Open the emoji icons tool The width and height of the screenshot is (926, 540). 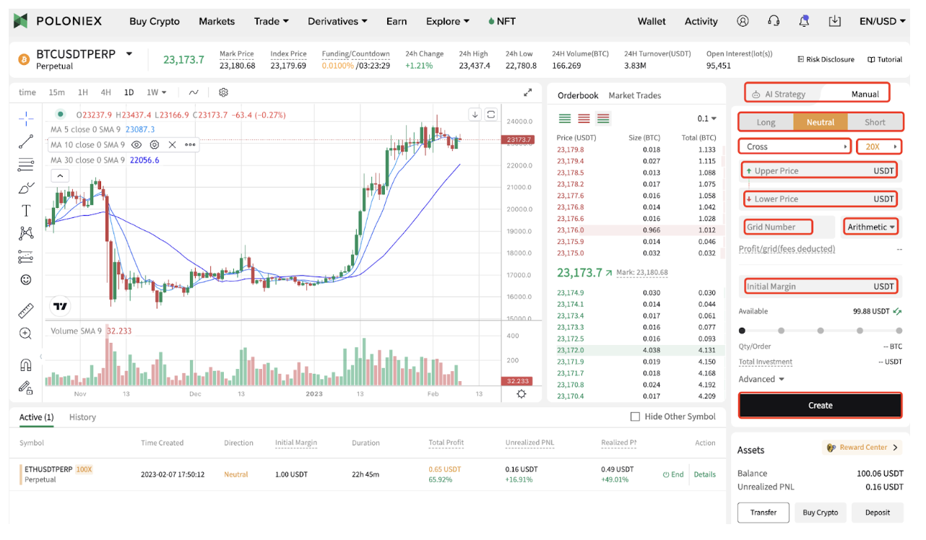coord(26,279)
